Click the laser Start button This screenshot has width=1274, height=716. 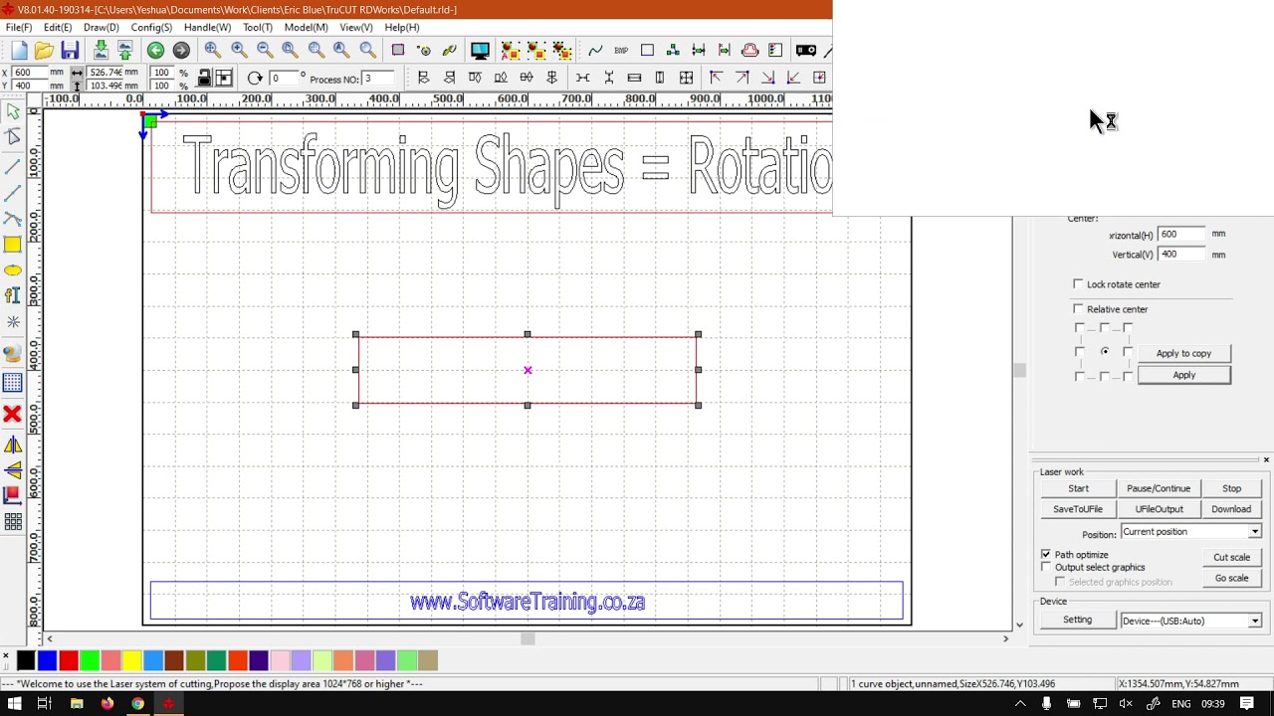(1078, 488)
